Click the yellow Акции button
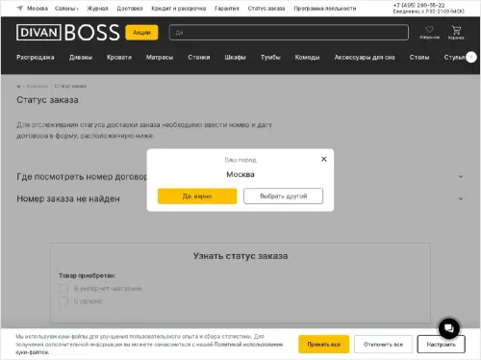This screenshot has width=481, height=360. tap(141, 33)
